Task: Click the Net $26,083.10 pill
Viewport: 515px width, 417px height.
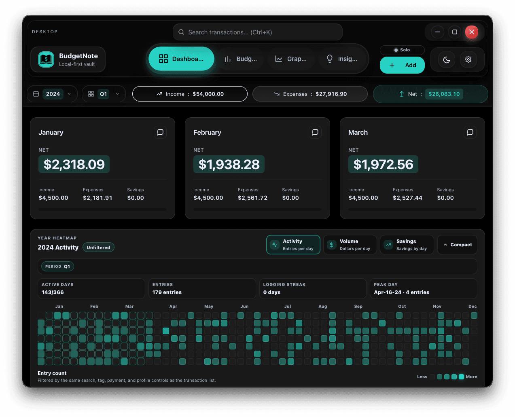Action: point(430,94)
